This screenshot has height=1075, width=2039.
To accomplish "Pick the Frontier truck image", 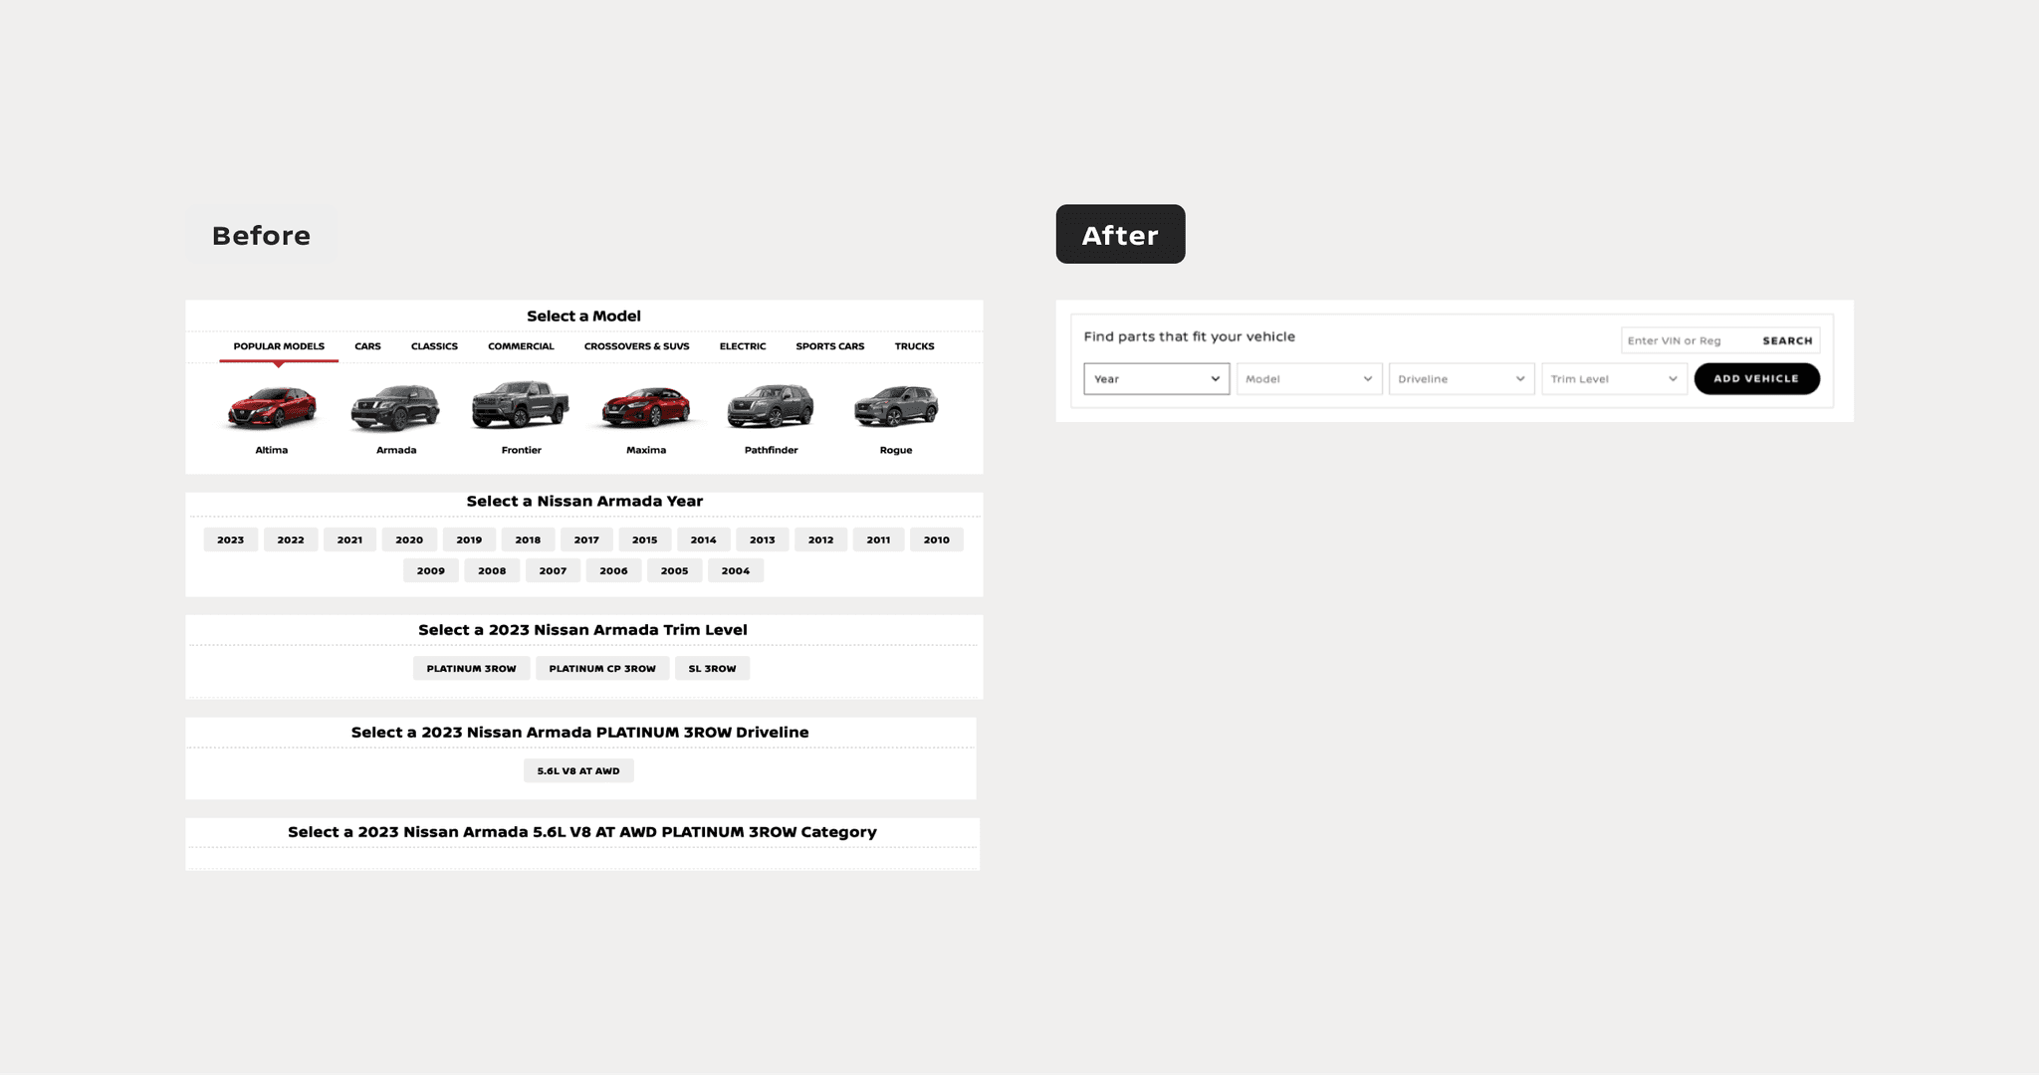I will click(x=521, y=405).
